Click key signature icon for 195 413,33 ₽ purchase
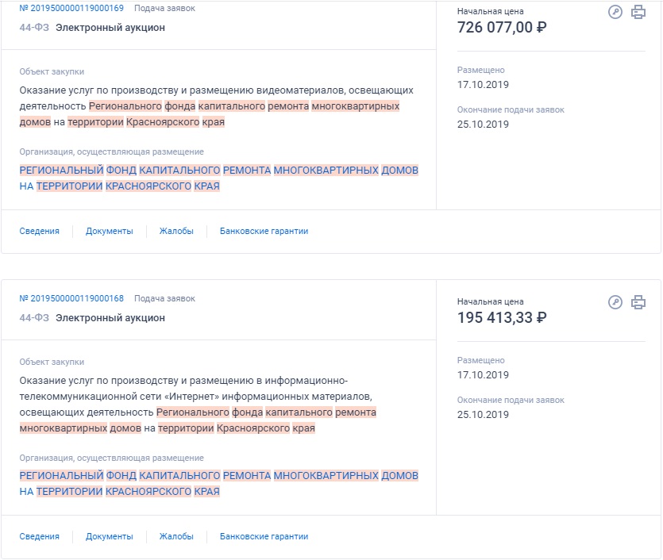The height and width of the screenshot is (560, 663). tap(615, 302)
